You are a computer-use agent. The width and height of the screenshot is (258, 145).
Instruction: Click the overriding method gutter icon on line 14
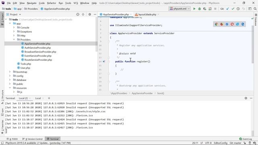(104, 62)
